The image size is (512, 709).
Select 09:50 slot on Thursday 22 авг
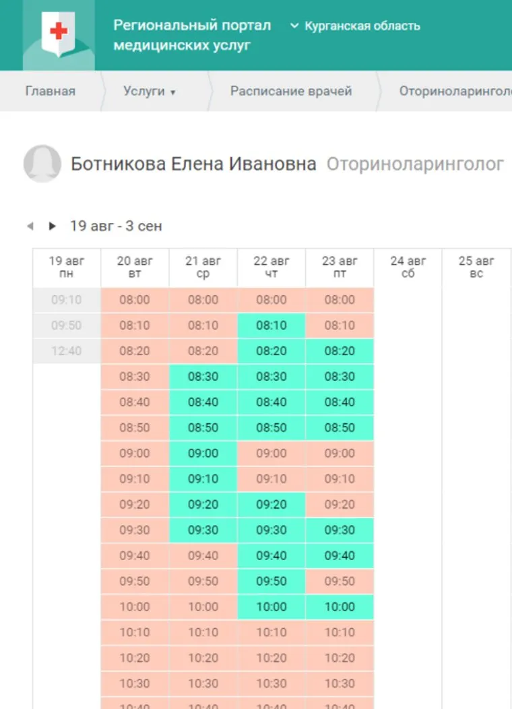point(271,582)
